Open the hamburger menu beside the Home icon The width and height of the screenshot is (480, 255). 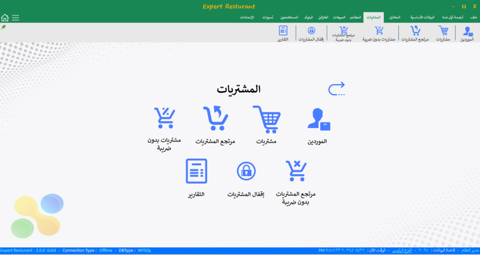[16, 18]
